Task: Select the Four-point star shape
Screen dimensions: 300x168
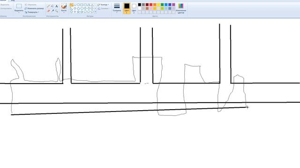Action: [x=75, y=12]
